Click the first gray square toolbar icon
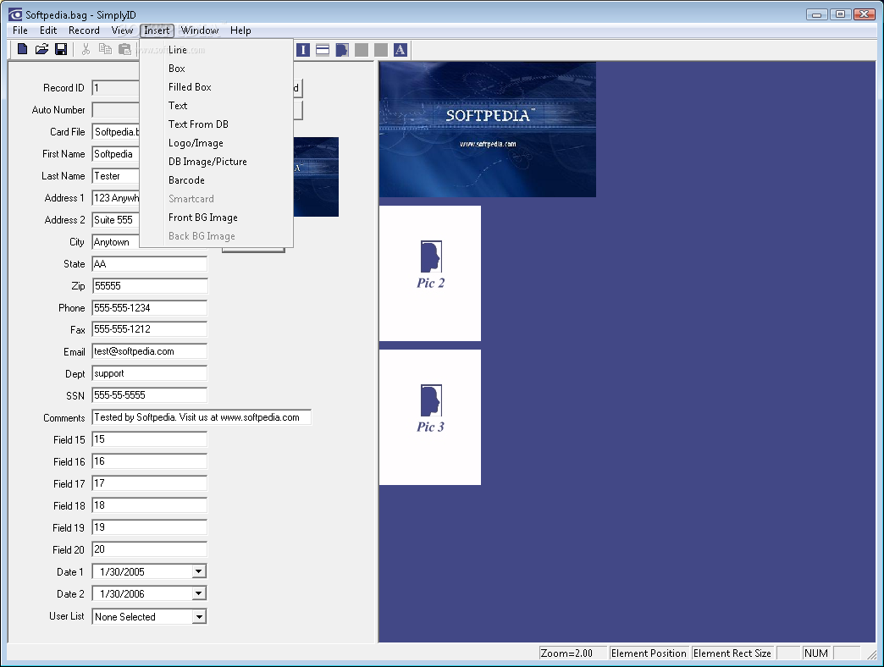This screenshot has width=884, height=667. [362, 50]
